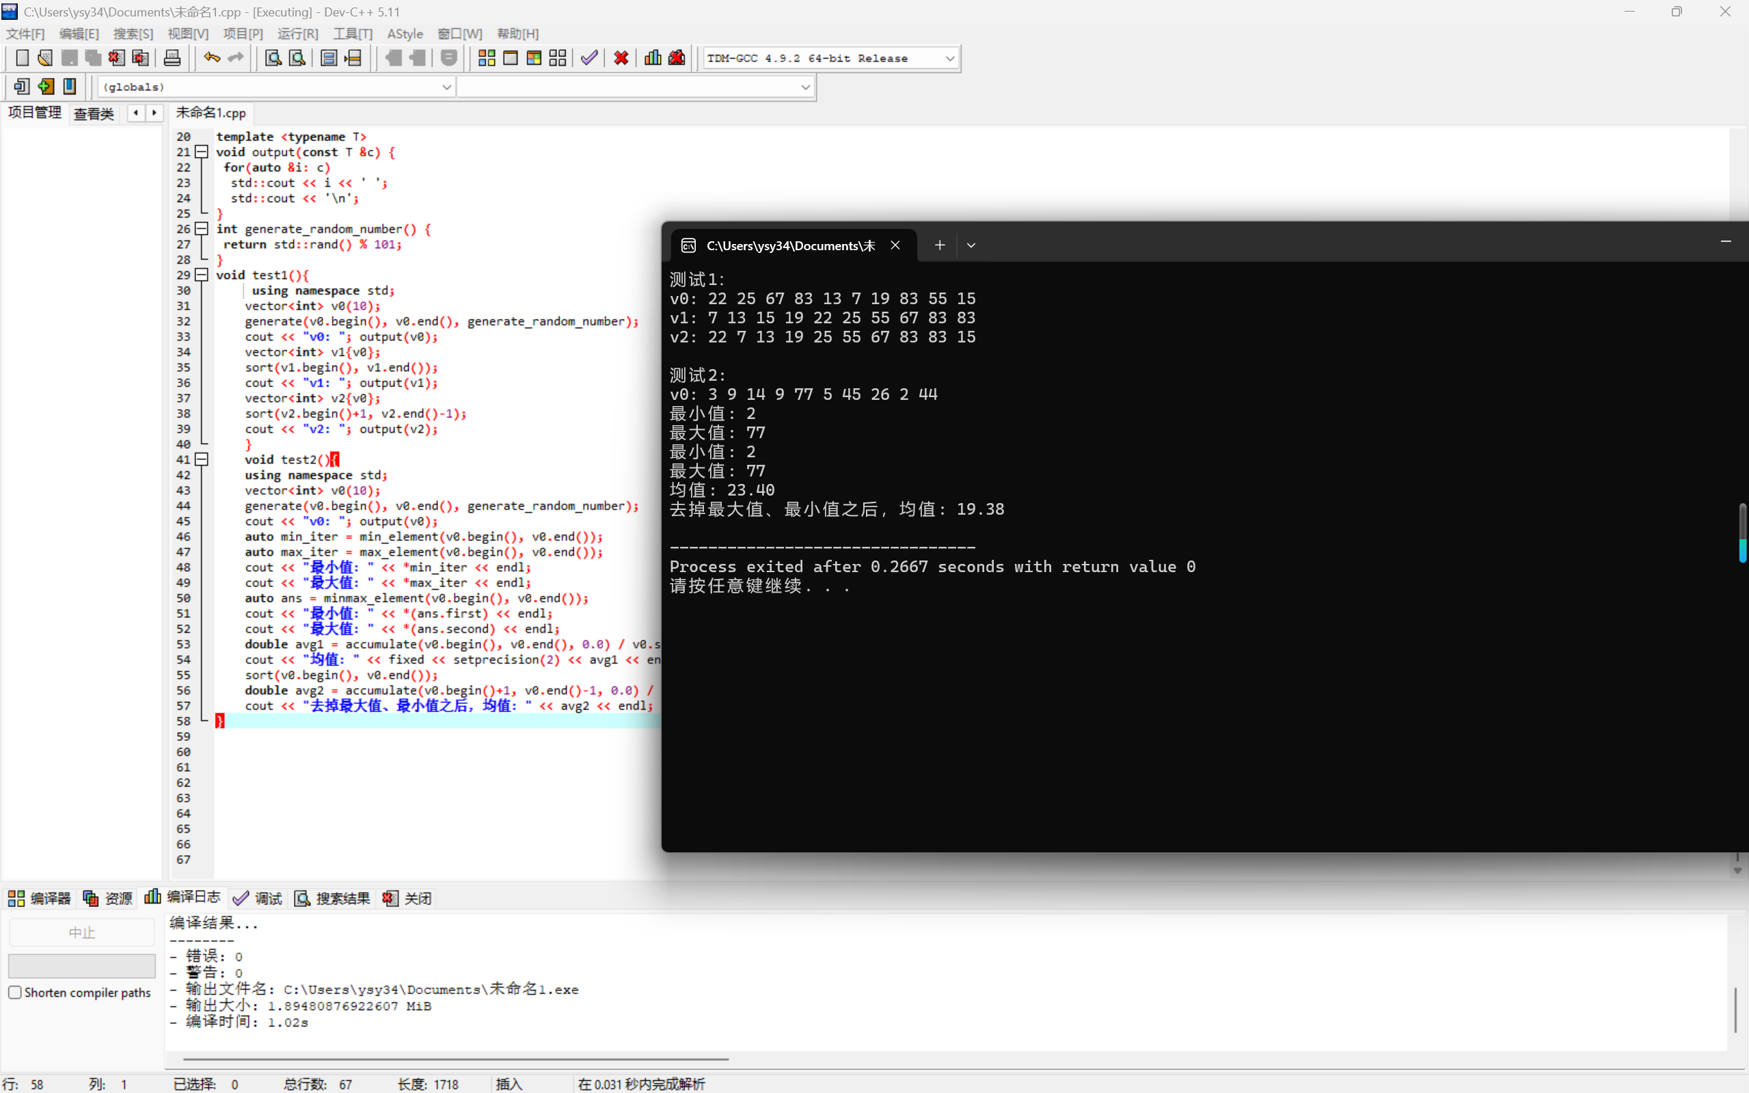Click the search field below the 中止 button
The width and height of the screenshot is (1749, 1093).
(81, 965)
